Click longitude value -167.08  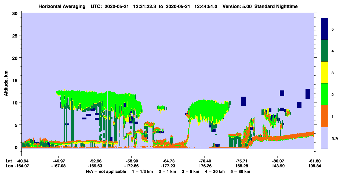point(58,166)
